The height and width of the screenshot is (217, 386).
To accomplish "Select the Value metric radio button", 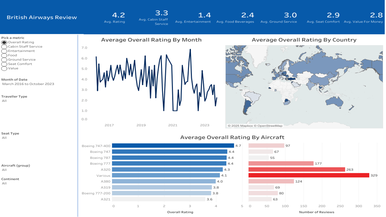I will [4, 68].
